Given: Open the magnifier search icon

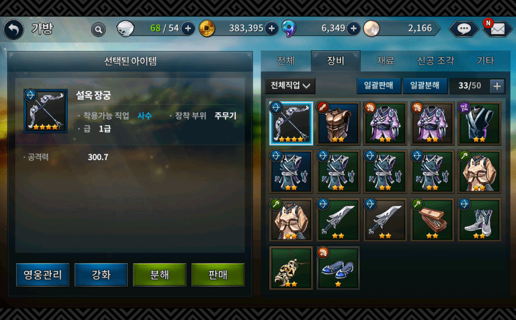Looking at the screenshot, I should tap(98, 30).
